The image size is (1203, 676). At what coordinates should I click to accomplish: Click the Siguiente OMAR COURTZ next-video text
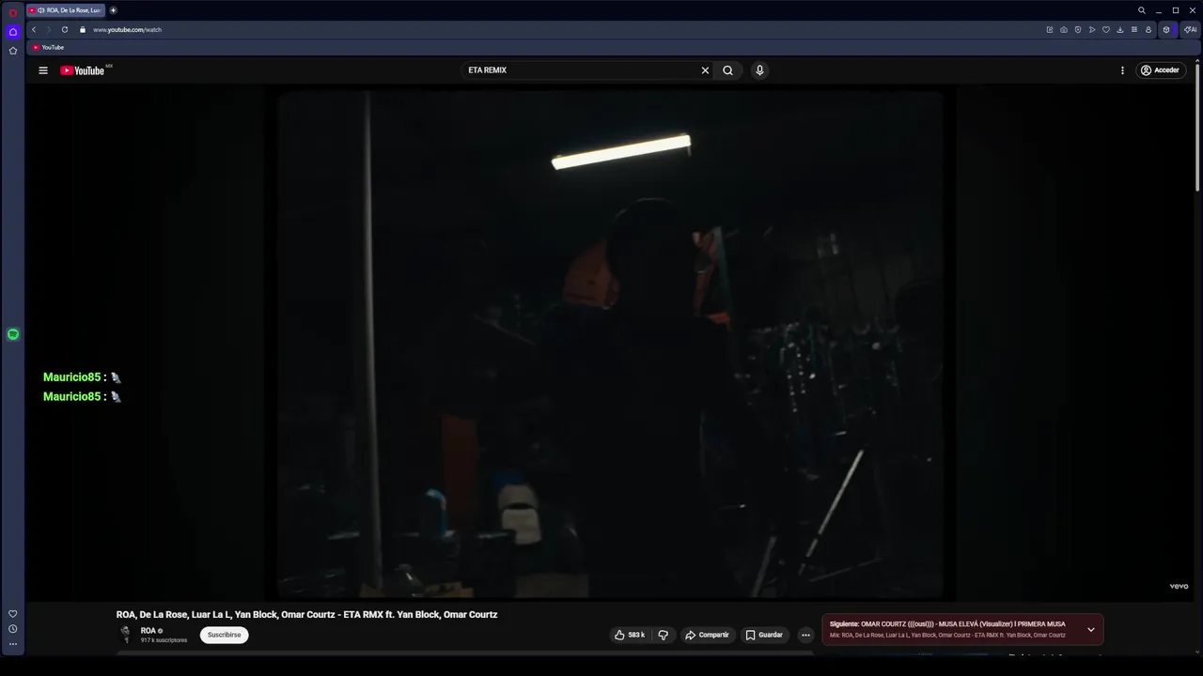(x=947, y=623)
